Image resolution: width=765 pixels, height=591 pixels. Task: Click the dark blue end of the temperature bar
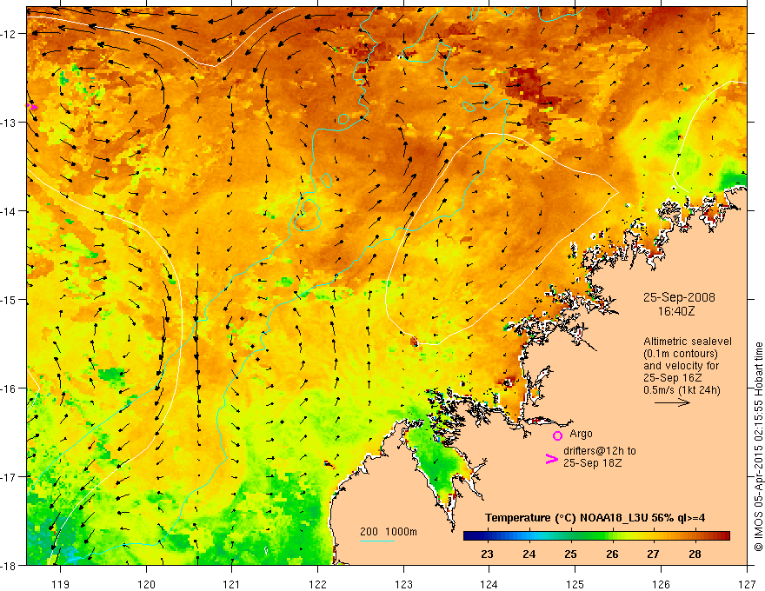click(469, 536)
